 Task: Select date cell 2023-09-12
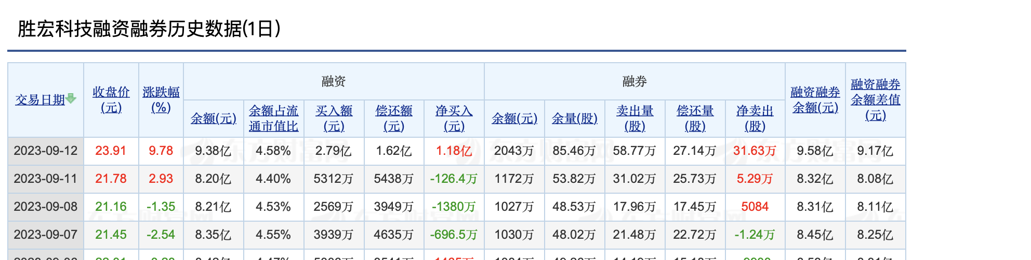pyautogui.click(x=46, y=151)
